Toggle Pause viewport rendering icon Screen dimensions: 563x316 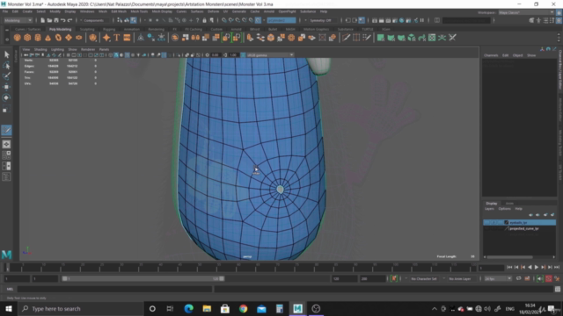pos(422,20)
